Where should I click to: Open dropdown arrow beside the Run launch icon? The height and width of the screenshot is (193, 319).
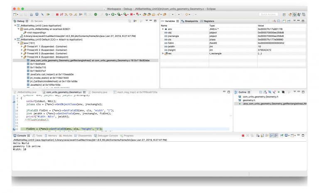pos(115,14)
